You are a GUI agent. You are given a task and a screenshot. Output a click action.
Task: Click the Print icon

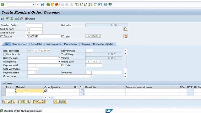click(62, 5)
